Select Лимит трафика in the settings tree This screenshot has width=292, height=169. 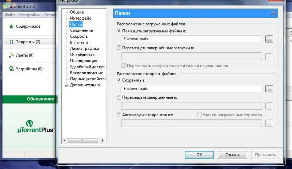[x=84, y=49]
